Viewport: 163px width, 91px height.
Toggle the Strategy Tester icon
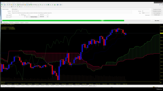tap(16, 5)
